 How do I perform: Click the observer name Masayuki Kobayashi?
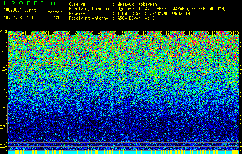coord(138,4)
